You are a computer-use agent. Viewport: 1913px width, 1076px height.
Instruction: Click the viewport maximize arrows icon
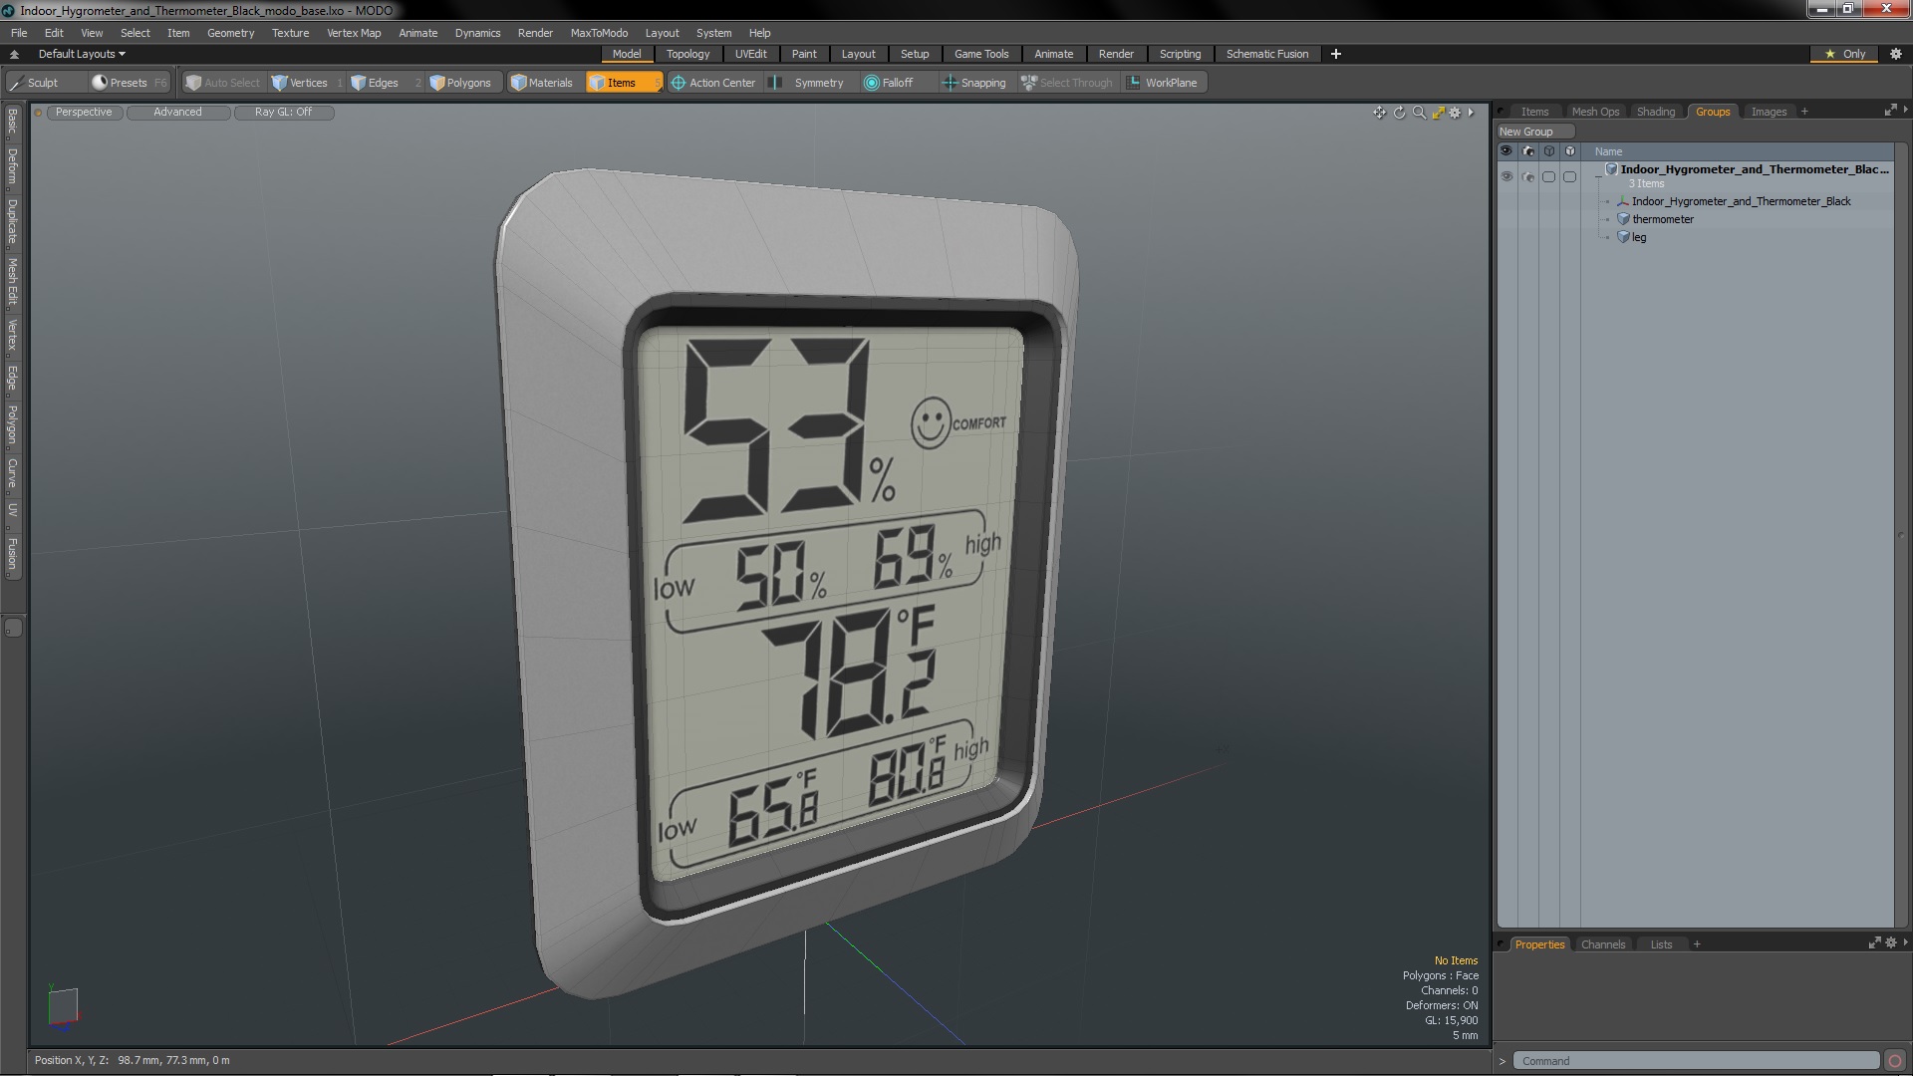pos(1438,113)
